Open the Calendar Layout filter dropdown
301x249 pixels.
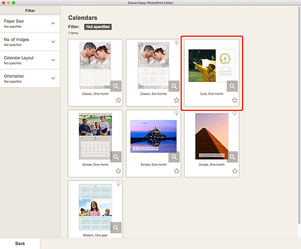(30, 60)
